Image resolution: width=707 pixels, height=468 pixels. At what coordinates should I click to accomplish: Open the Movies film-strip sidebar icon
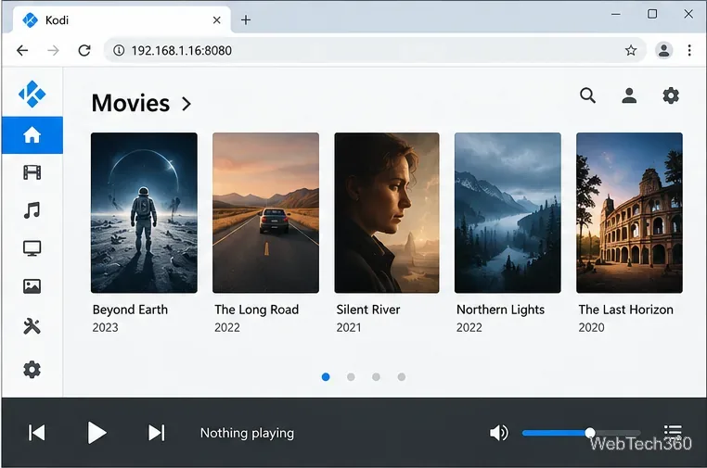pos(32,172)
